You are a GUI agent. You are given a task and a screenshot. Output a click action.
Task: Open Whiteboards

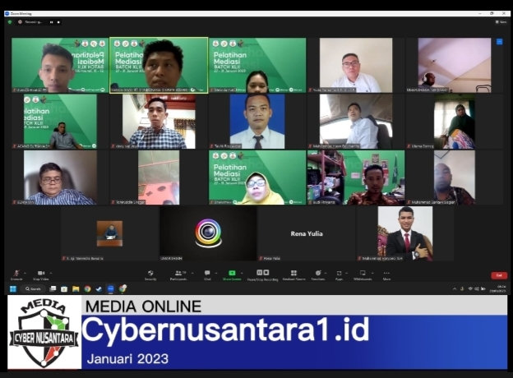363,275
